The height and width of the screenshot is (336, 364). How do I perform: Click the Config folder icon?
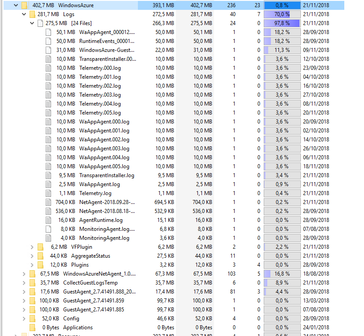[32, 319]
